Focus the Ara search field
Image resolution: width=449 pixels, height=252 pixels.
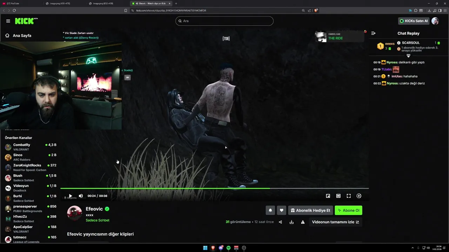(x=224, y=21)
